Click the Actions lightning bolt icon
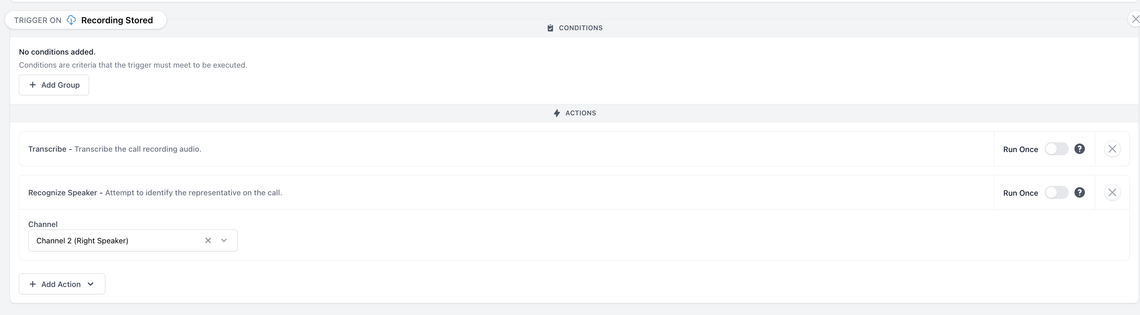This screenshot has width=1140, height=315. click(557, 113)
